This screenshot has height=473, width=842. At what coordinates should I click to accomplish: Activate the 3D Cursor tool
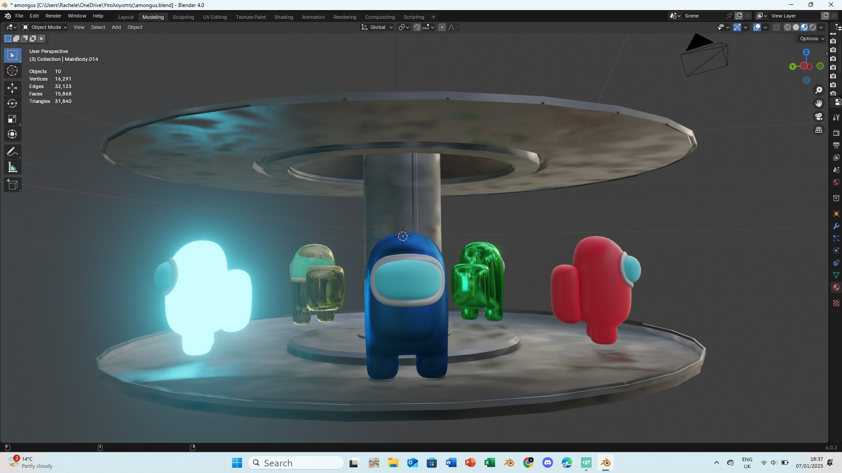12,71
